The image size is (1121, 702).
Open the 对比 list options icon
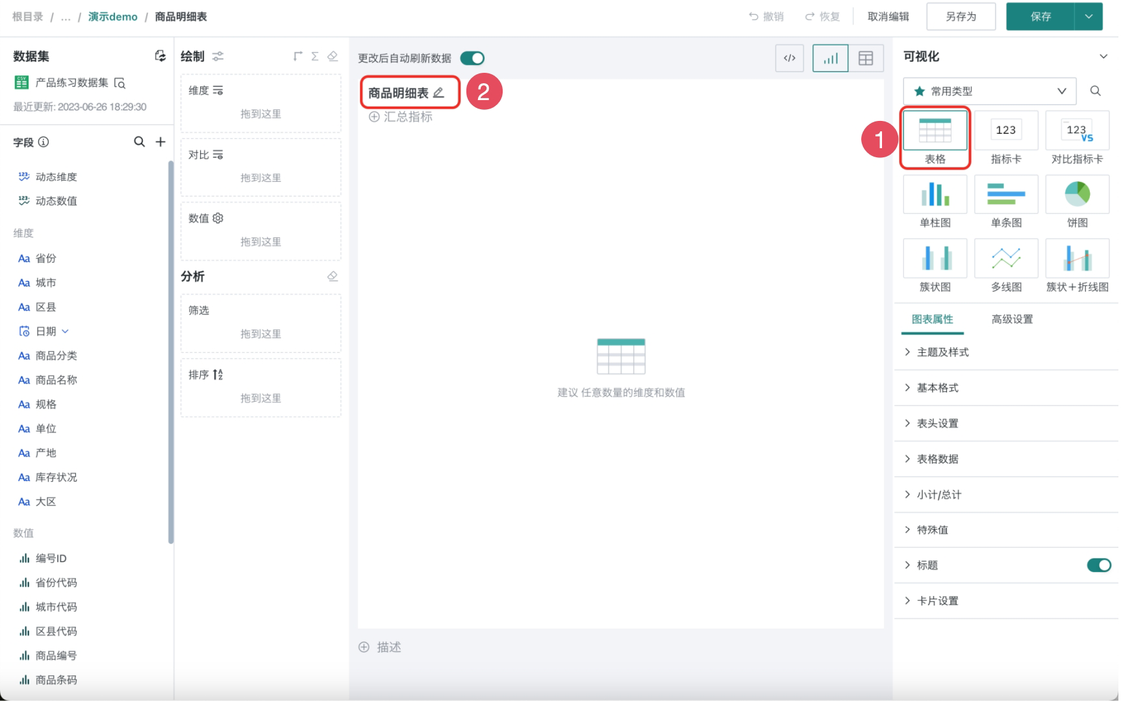218,155
